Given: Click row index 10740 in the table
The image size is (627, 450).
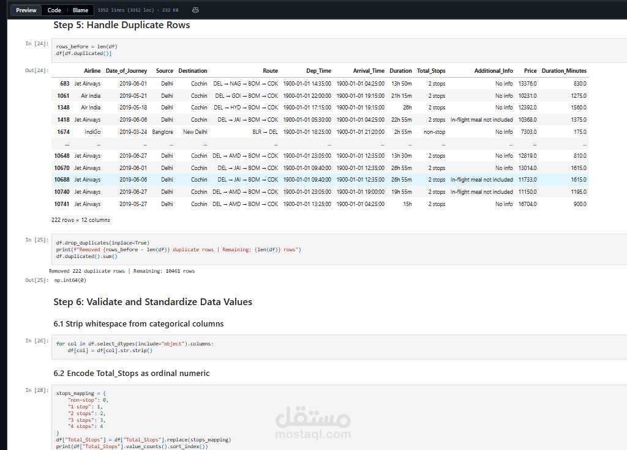Looking at the screenshot, I should pos(62,192).
